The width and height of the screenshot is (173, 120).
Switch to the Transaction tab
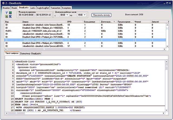point(55,8)
